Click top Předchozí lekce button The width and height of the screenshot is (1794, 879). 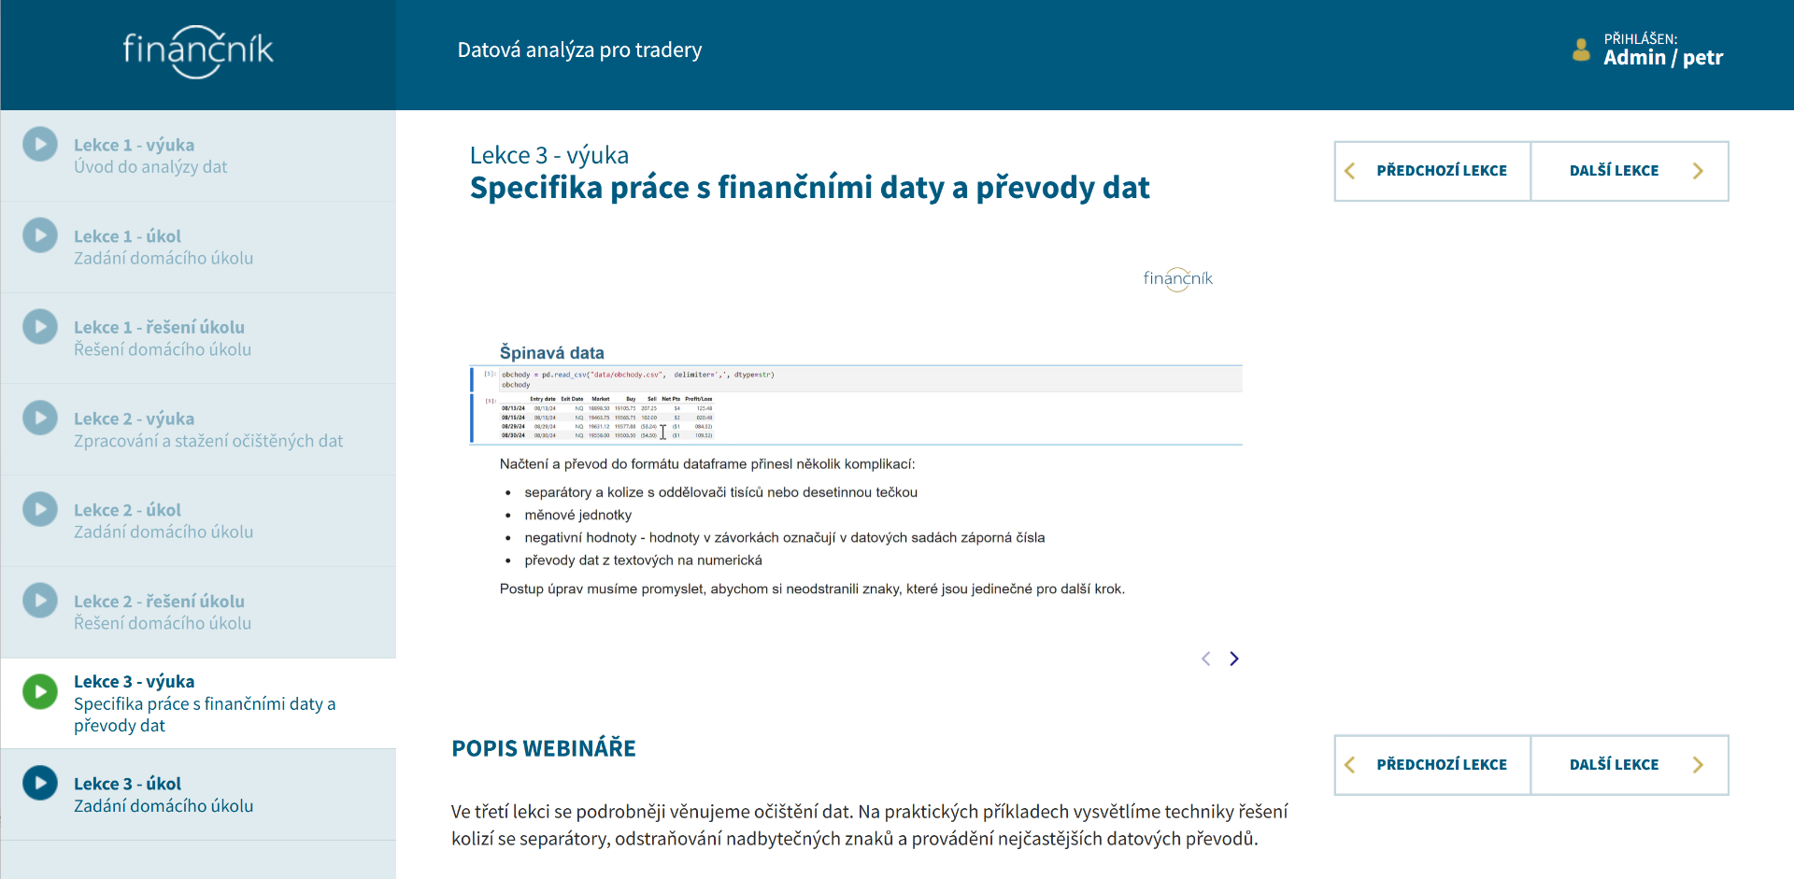coord(1432,171)
